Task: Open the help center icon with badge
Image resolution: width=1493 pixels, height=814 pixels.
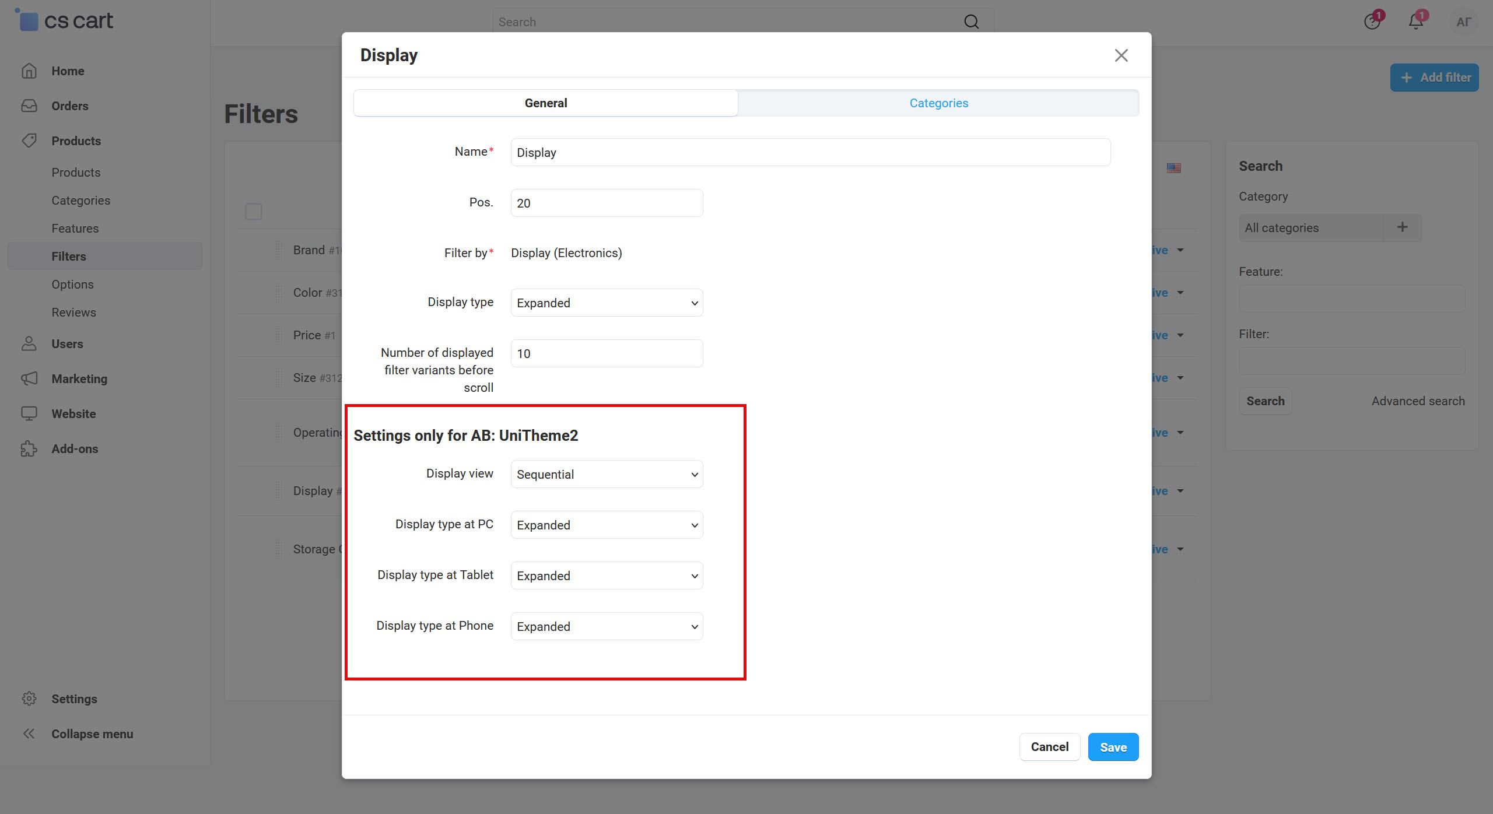Action: click(x=1373, y=22)
